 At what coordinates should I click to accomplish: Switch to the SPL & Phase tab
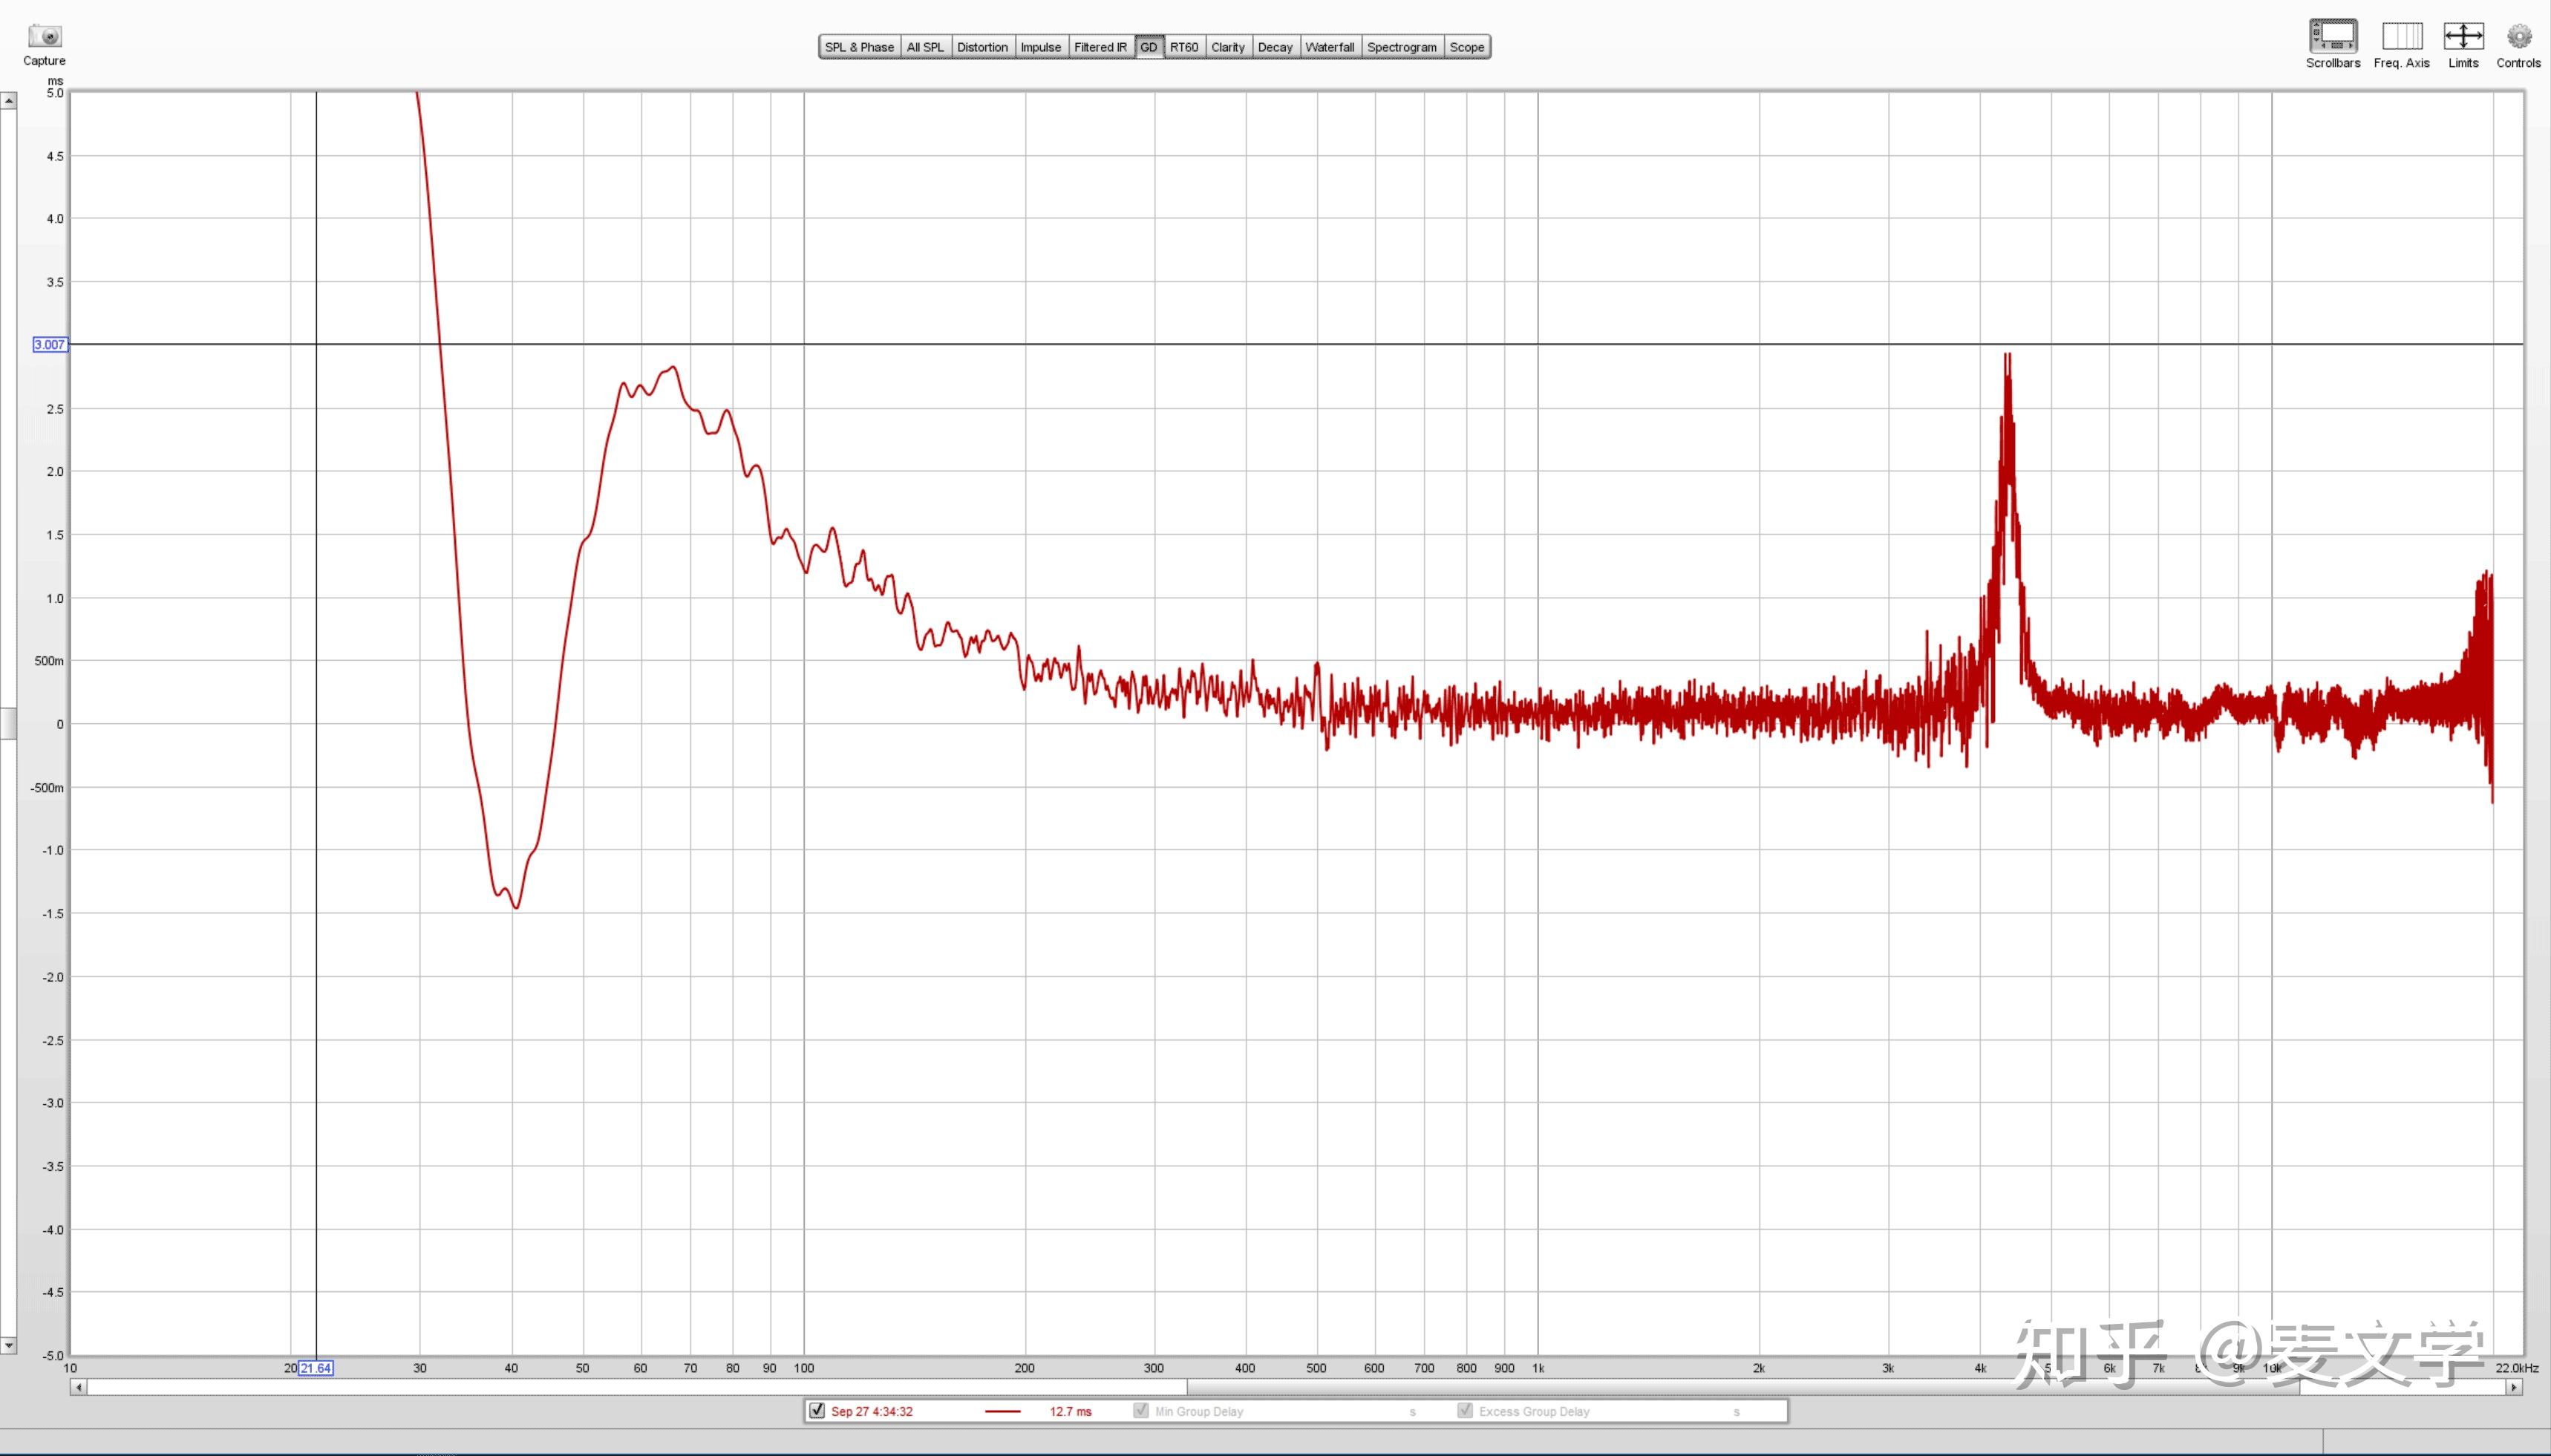click(x=859, y=47)
